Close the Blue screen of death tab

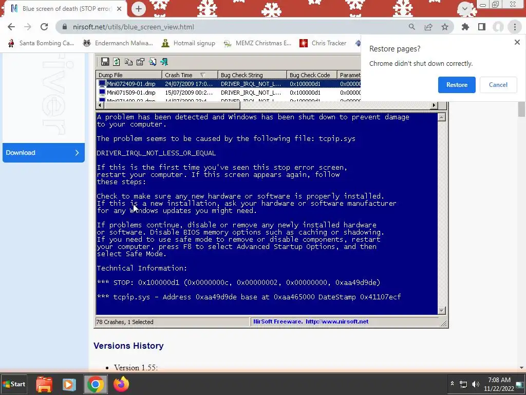(x=119, y=9)
